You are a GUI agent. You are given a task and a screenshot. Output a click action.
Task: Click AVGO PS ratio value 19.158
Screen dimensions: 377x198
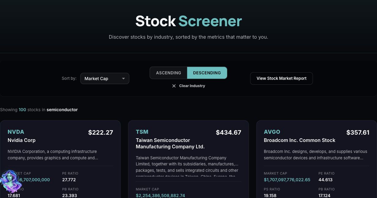270,196
